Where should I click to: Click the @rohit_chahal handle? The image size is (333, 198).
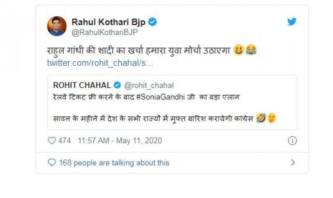tap(149, 85)
